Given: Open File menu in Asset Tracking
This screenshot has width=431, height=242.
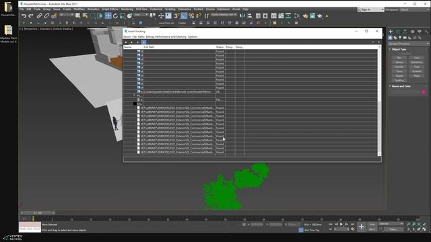Looking at the screenshot, I should (x=135, y=36).
